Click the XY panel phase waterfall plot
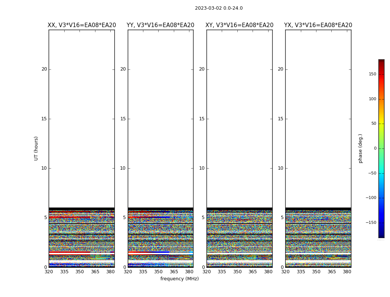Image resolution: width=390 pixels, height=297 pixels. (x=239, y=148)
